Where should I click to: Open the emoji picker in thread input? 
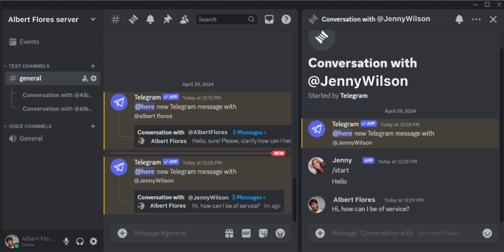[x=487, y=233]
